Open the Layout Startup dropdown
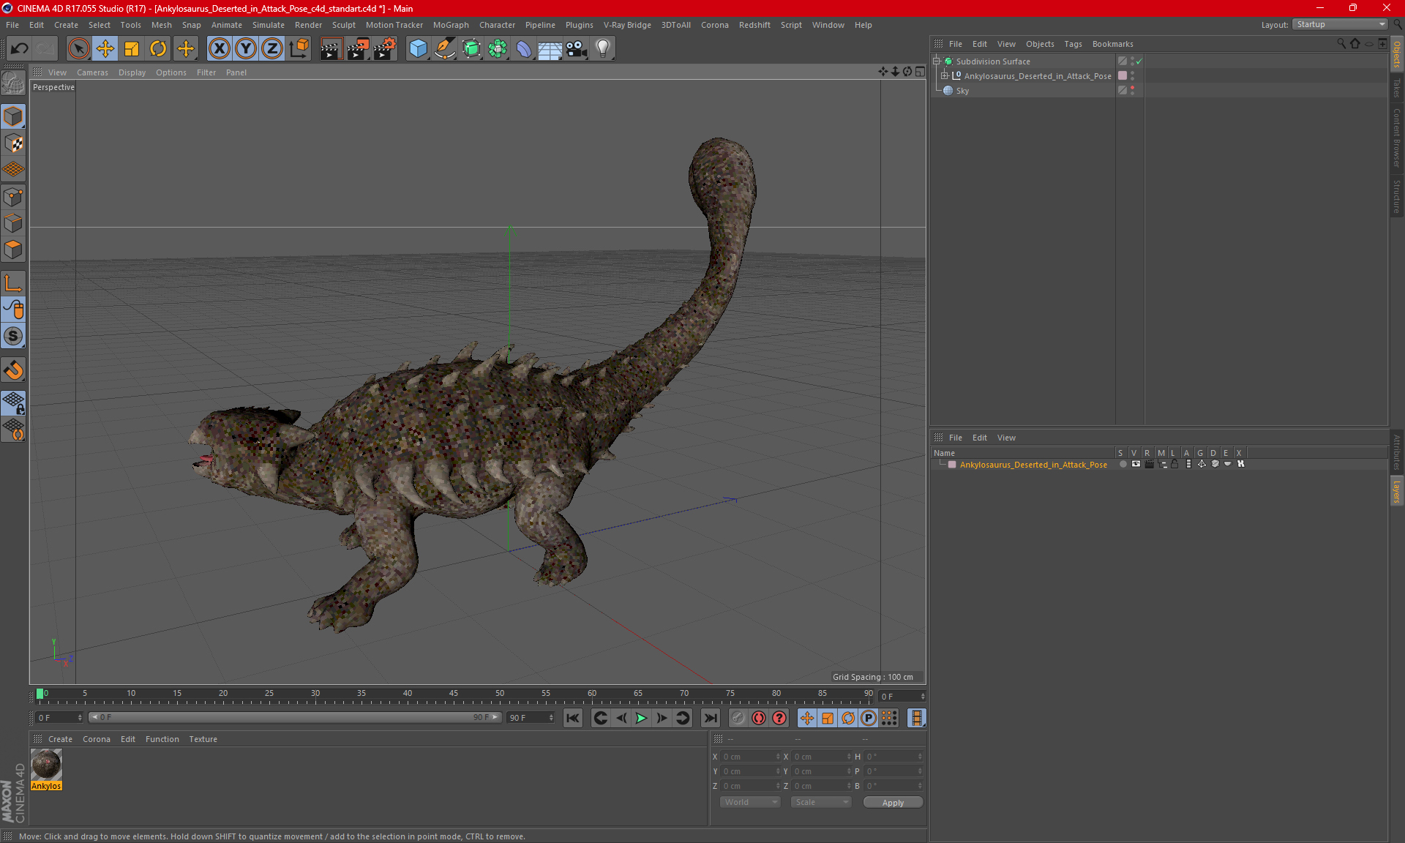This screenshot has height=843, width=1405. click(x=1341, y=24)
